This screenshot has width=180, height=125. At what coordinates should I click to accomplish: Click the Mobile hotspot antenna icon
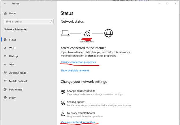click(5, 81)
